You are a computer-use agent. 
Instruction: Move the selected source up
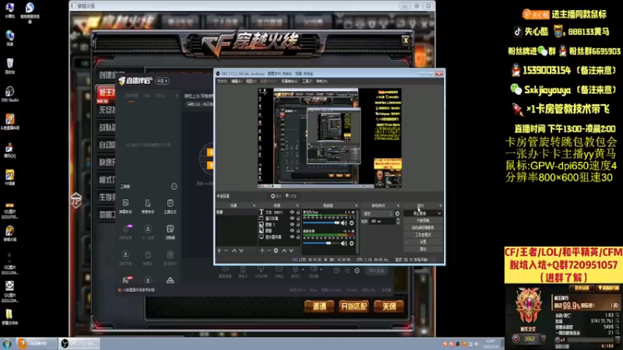(x=284, y=250)
